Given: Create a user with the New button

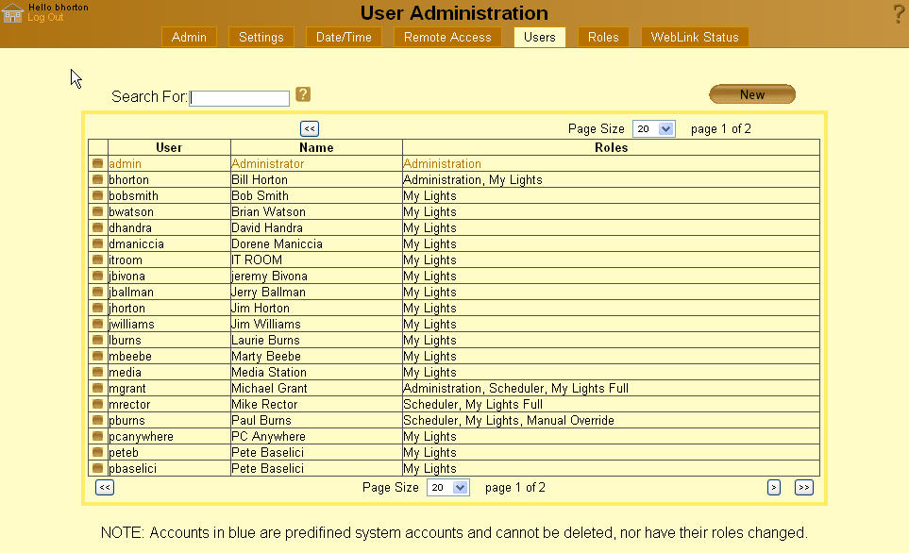Looking at the screenshot, I should tap(751, 94).
